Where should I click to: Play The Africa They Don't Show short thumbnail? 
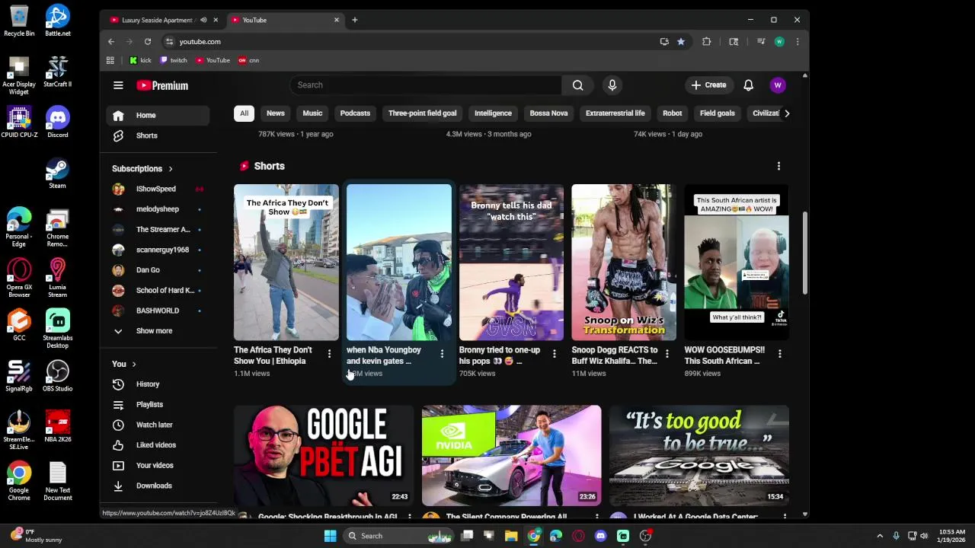286,262
